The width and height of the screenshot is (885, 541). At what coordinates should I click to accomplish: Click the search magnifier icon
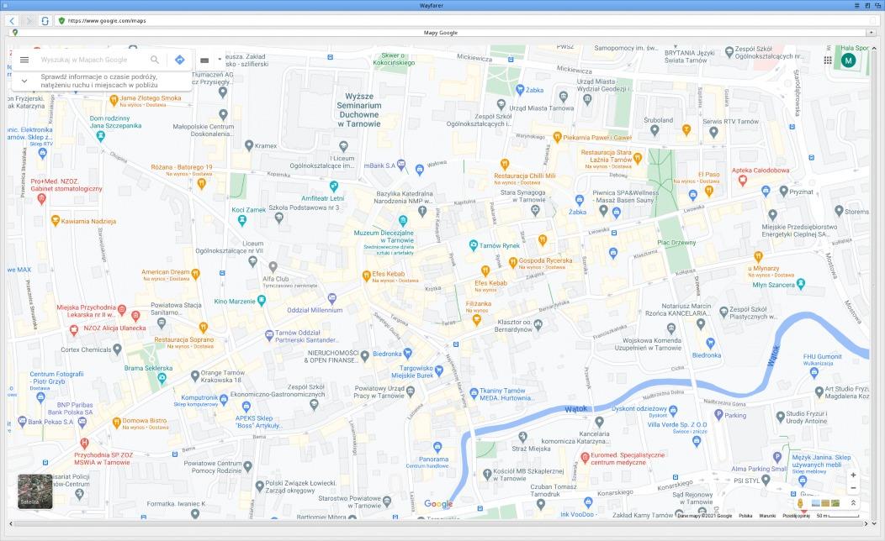[x=155, y=60]
